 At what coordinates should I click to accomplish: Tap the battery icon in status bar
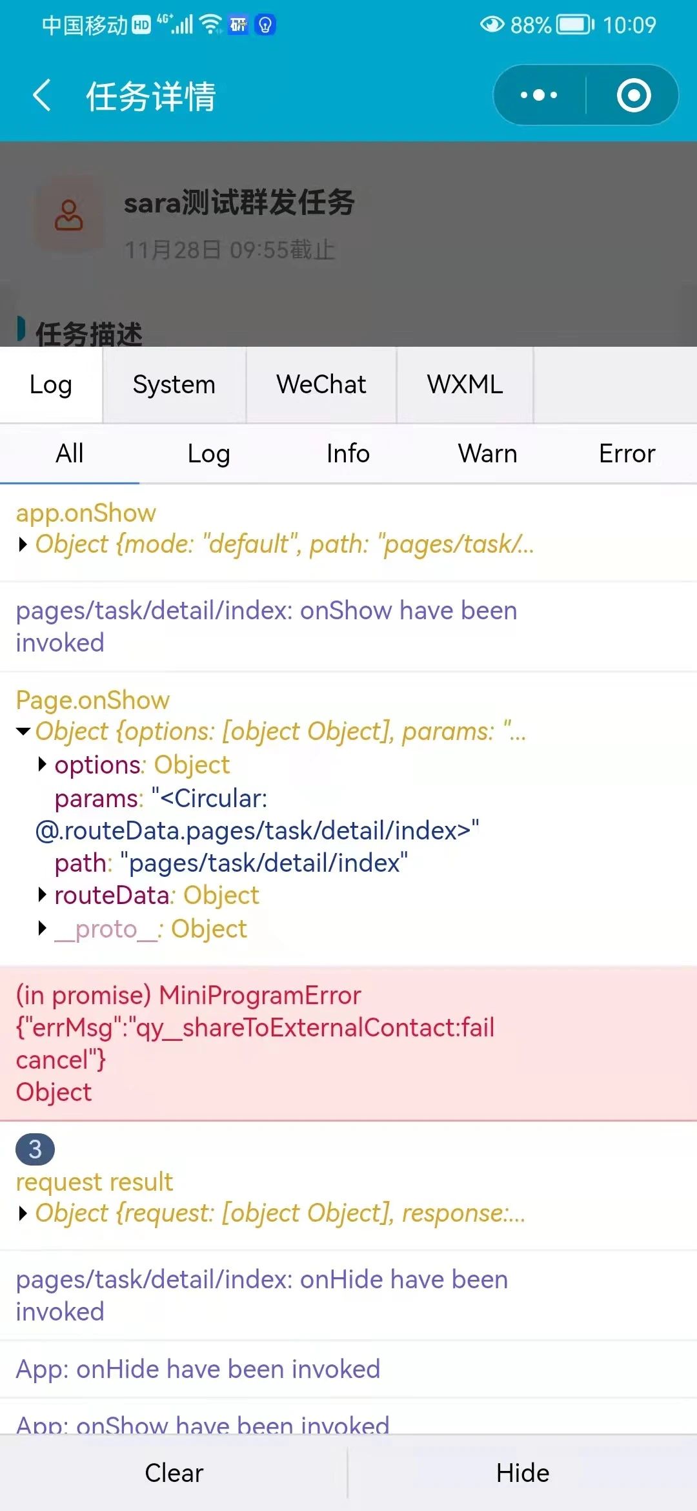tap(574, 25)
